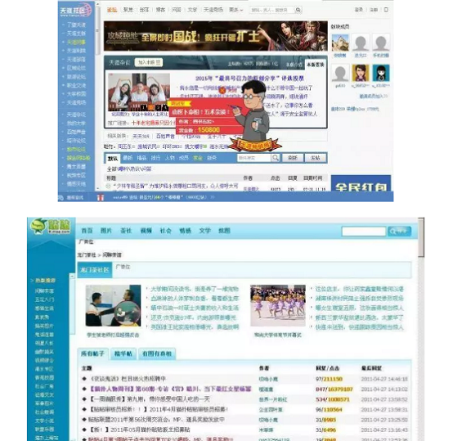Click 百姓声音 in Tianya related boards
Viewport: 462px width, 441px height.
(x=165, y=136)
